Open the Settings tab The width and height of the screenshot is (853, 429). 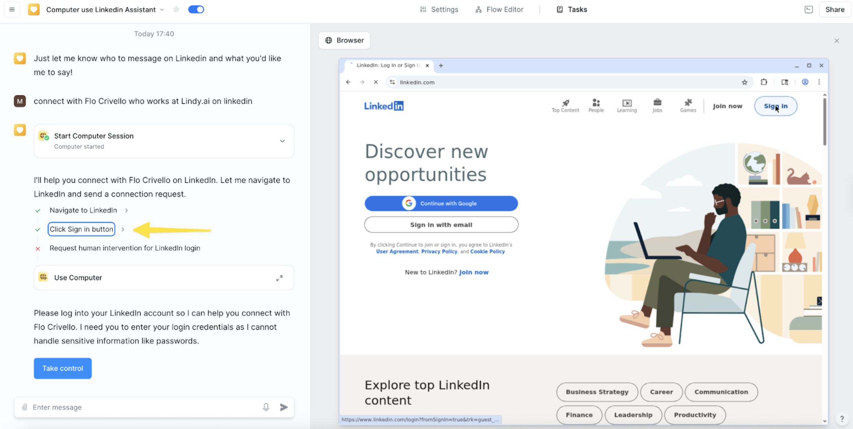tap(439, 10)
